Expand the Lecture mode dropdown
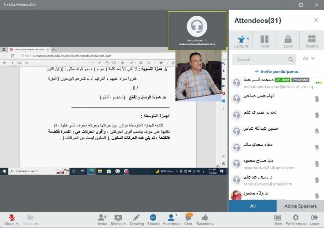The image size is (324, 228). (x=248, y=39)
